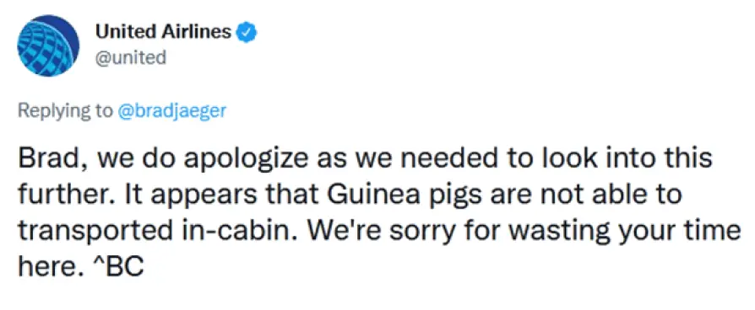Screen dimensions: 755x310
Task: Open the United Airlines globe profile picture
Action: click(48, 46)
